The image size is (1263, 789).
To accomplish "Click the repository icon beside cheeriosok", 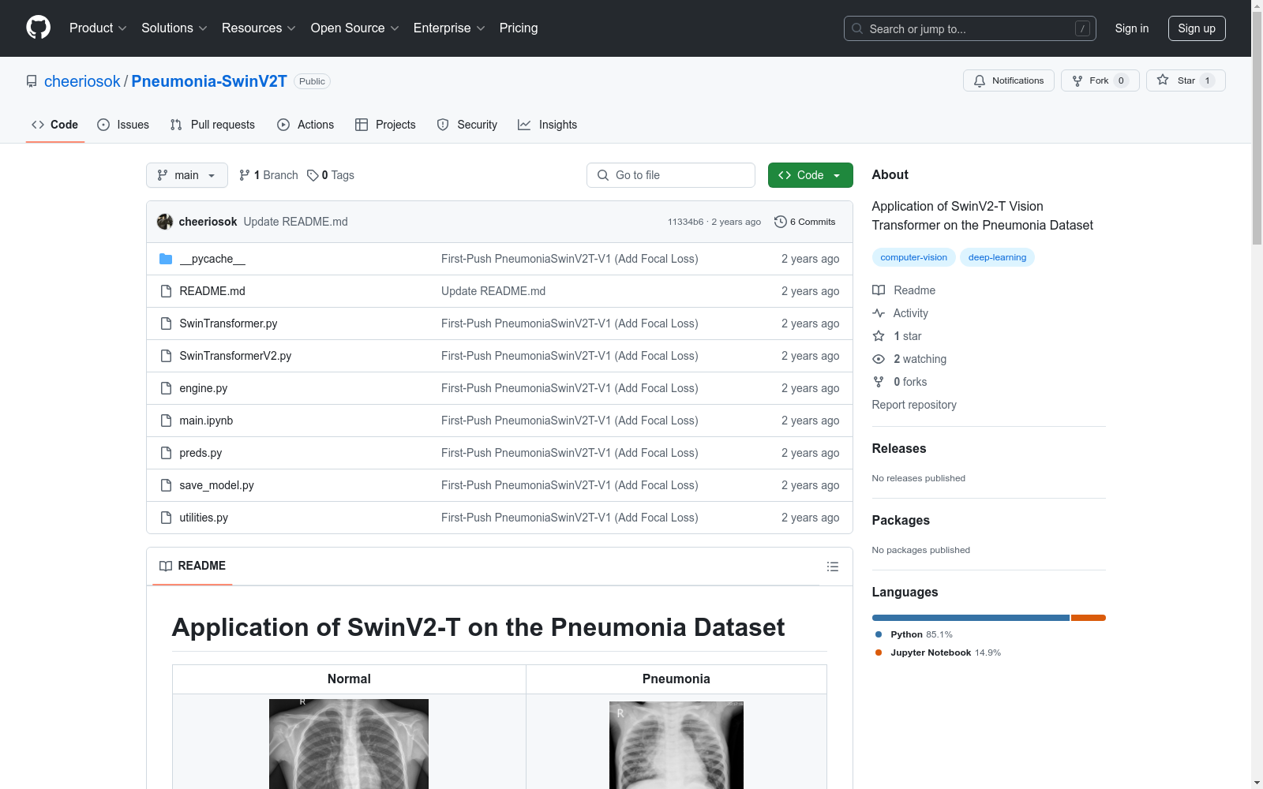I will 32,81.
